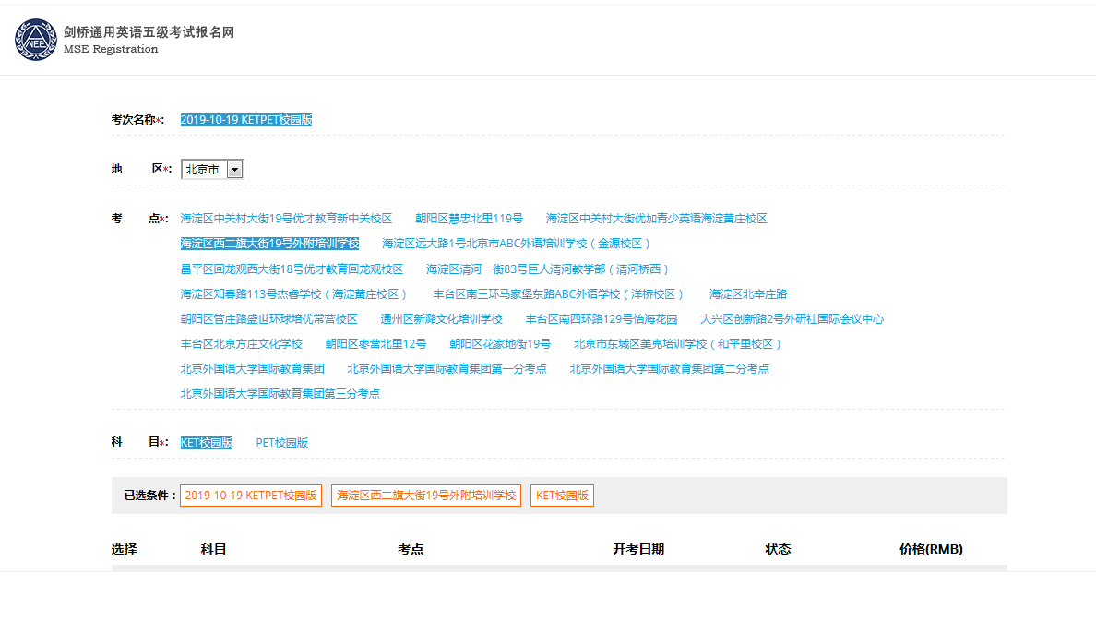Click the 科目 column header
The image size is (1096, 633).
[213, 549]
